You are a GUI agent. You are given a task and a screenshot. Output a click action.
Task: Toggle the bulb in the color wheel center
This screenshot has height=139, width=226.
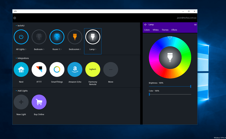tap(170, 57)
